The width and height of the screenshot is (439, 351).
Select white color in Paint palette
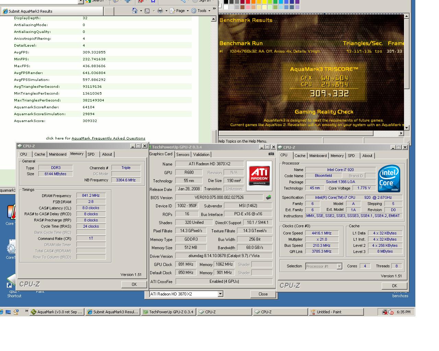click(x=226, y=7)
